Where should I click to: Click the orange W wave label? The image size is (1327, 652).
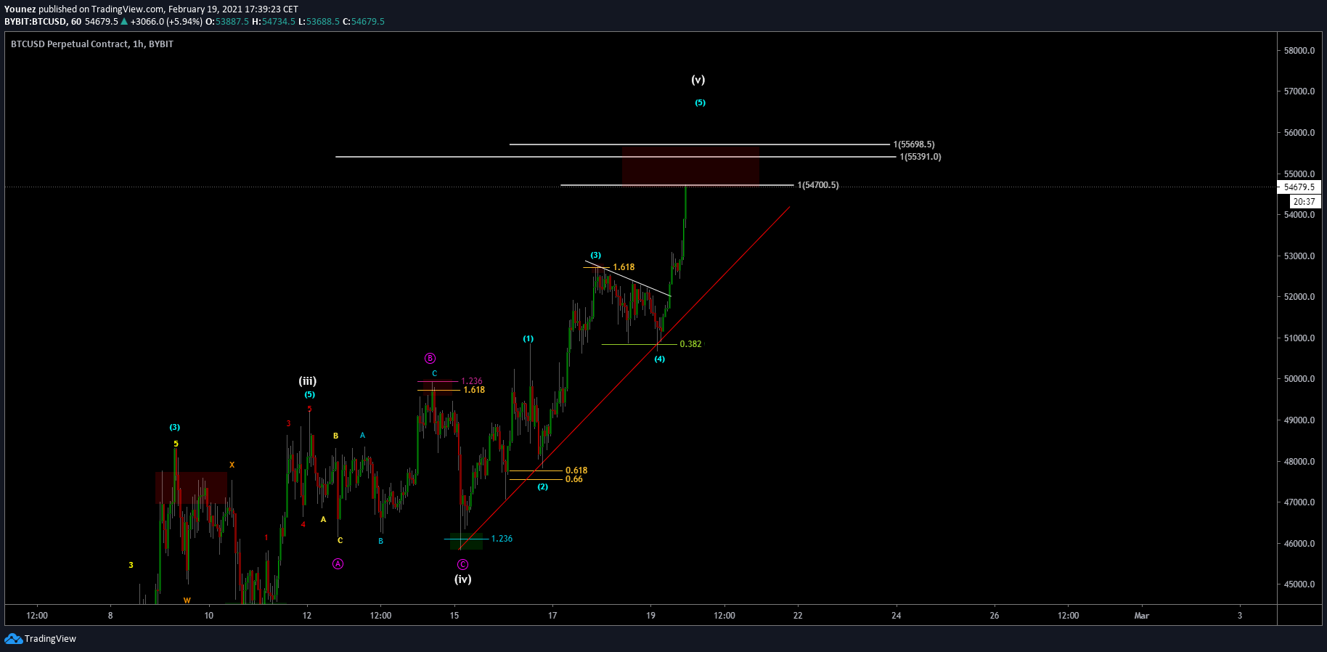click(x=187, y=600)
